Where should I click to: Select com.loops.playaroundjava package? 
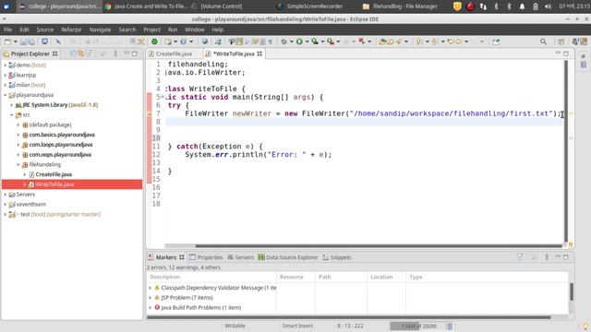(61, 145)
